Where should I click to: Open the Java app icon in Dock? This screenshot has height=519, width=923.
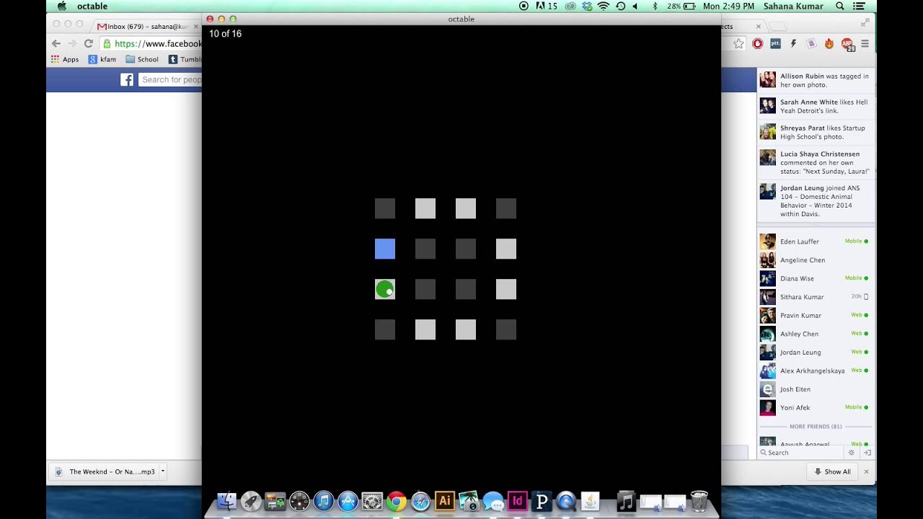point(590,500)
